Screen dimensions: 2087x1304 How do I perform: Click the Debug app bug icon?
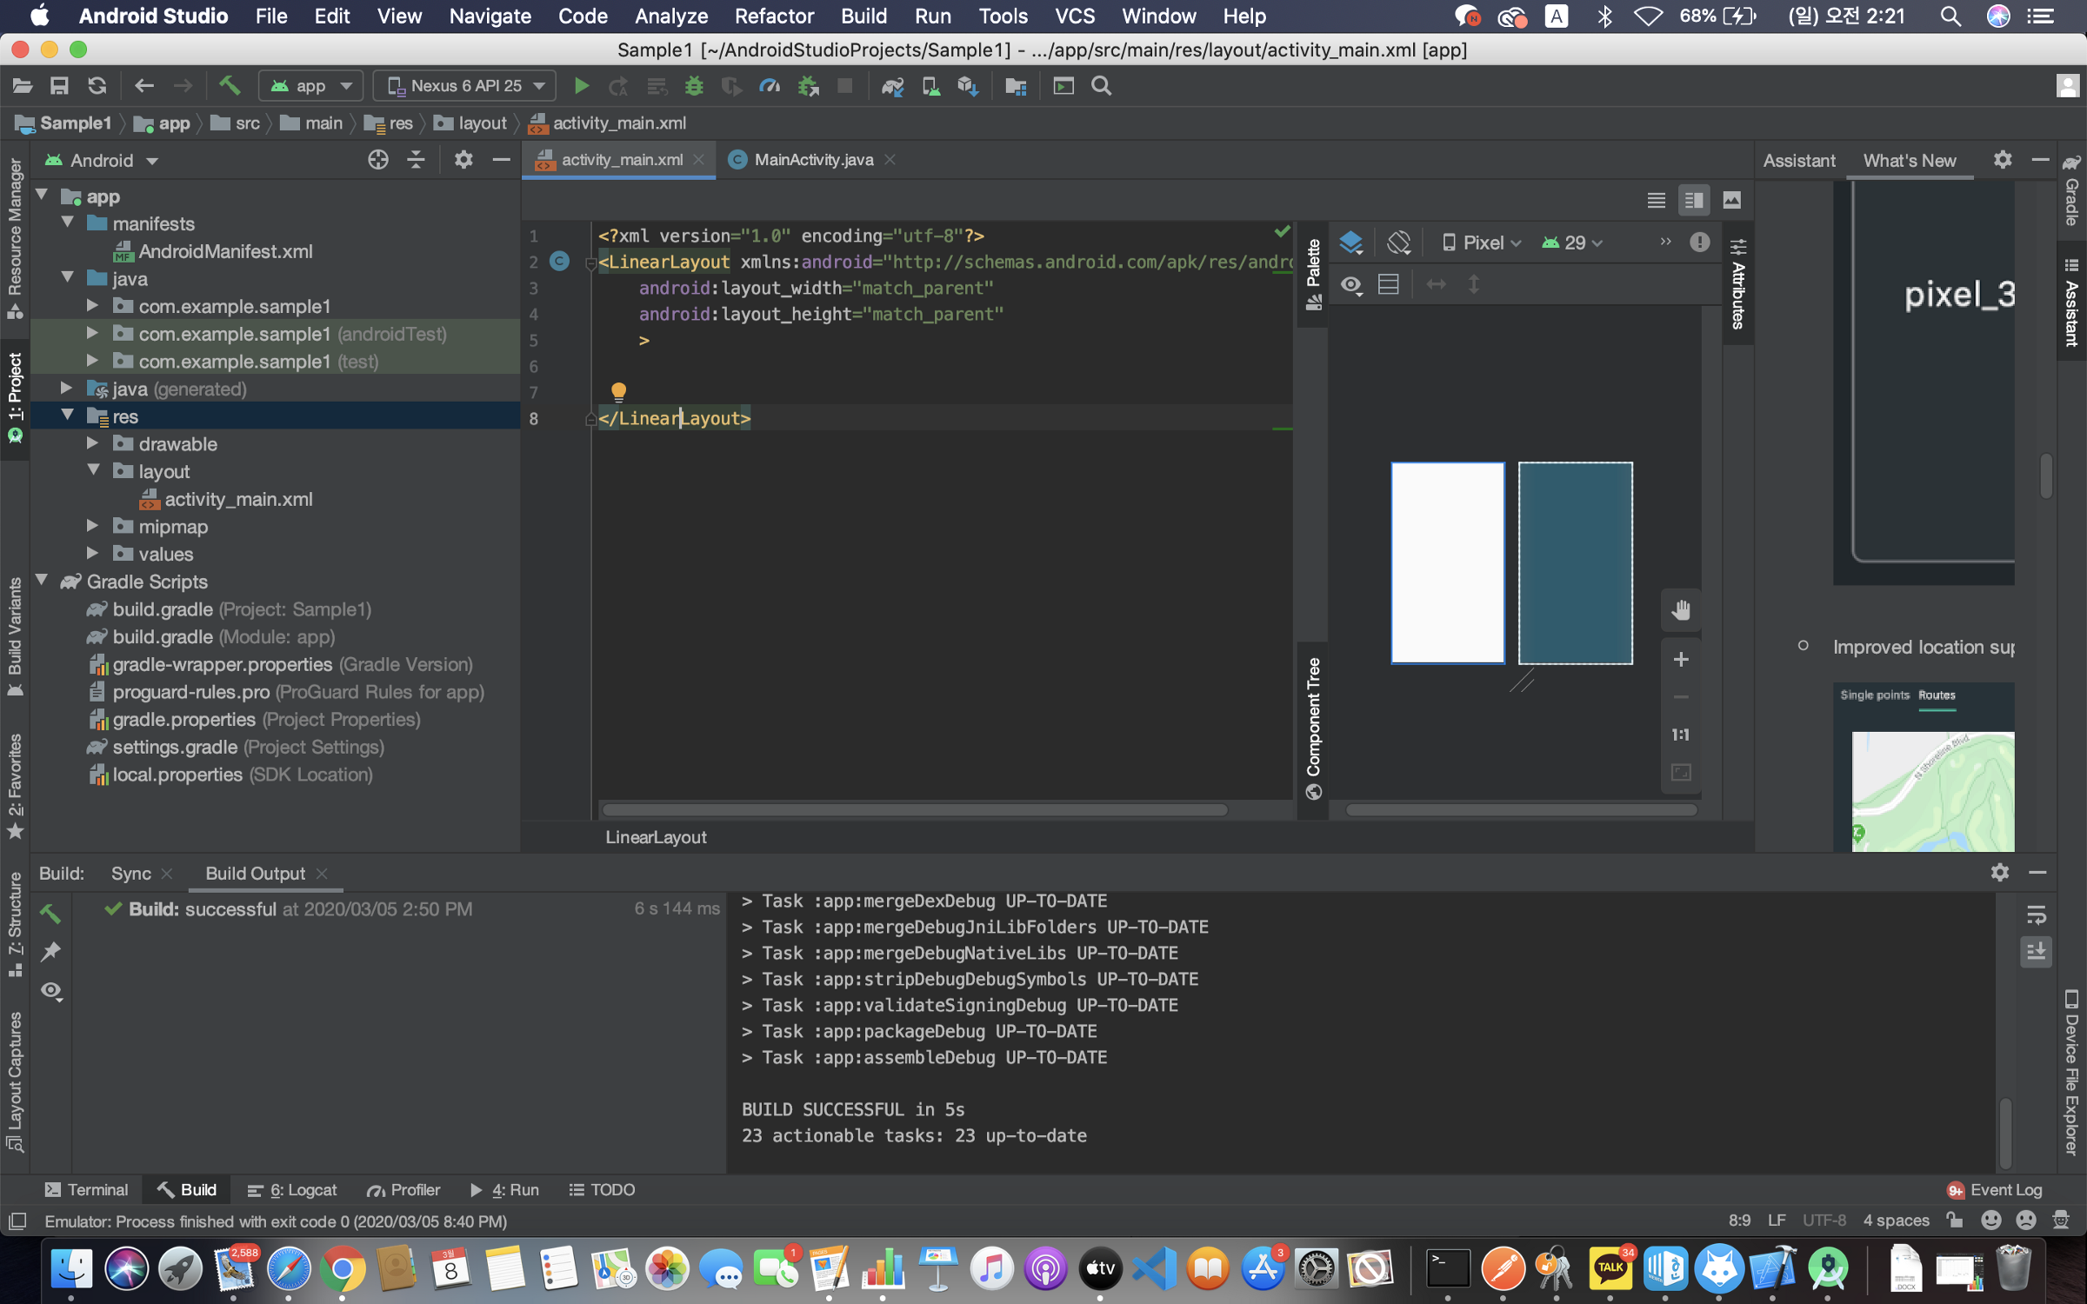tap(693, 86)
